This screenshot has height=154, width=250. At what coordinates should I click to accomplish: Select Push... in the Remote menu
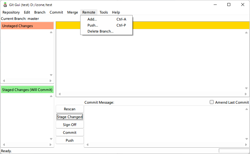[x=93, y=25]
